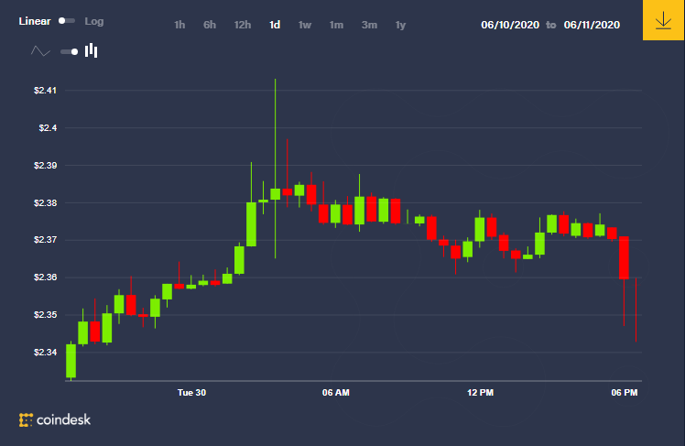Click the $2.34 axis label
Viewport: 685px width, 446px height.
(46, 352)
